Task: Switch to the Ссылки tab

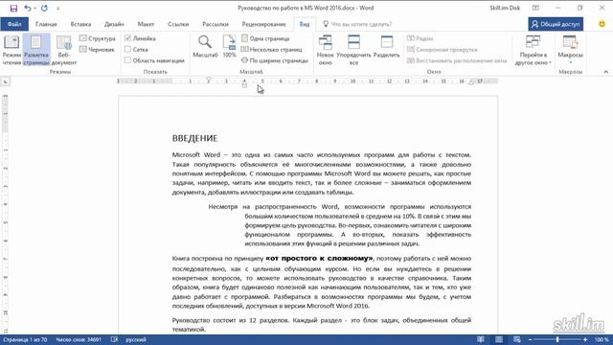Action: pos(178,24)
